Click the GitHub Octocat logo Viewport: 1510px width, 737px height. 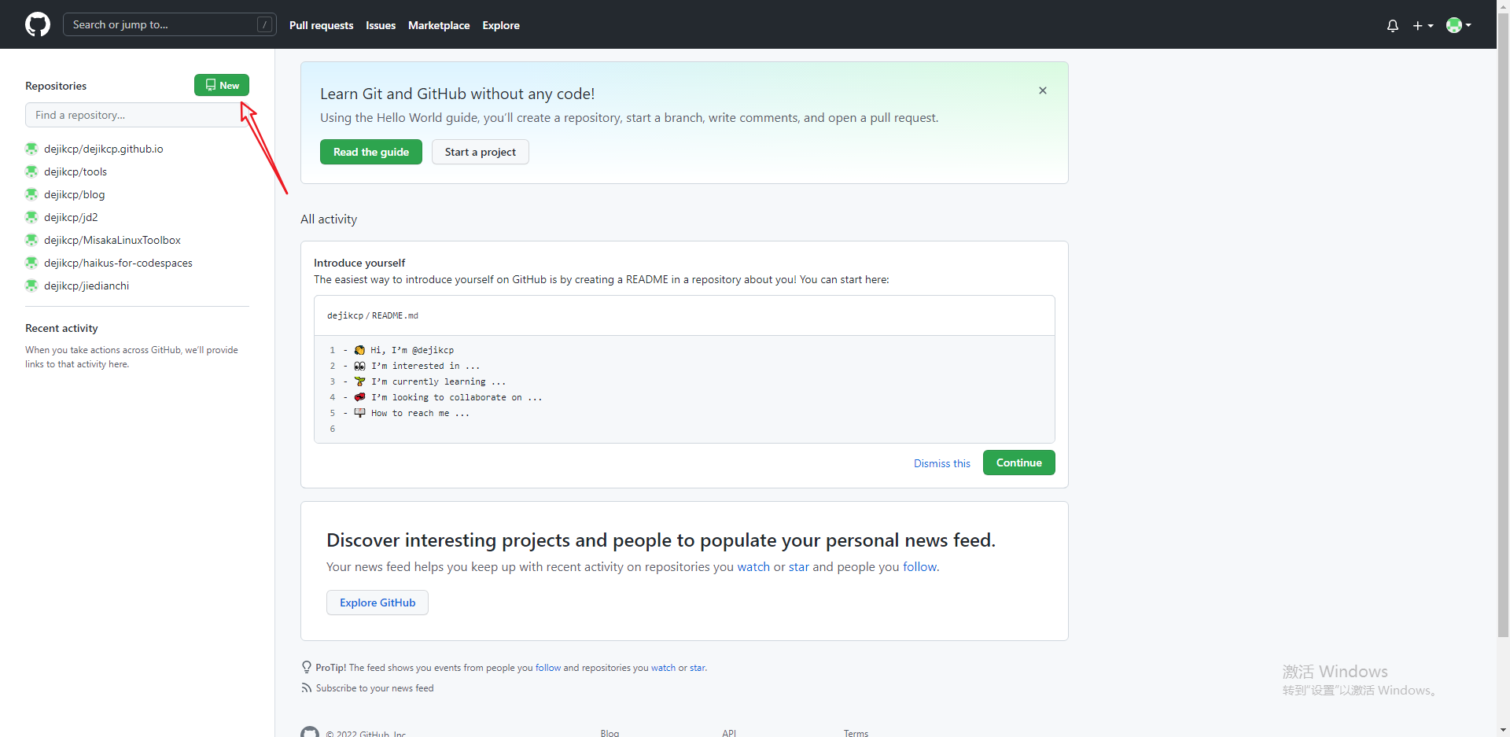[38, 24]
